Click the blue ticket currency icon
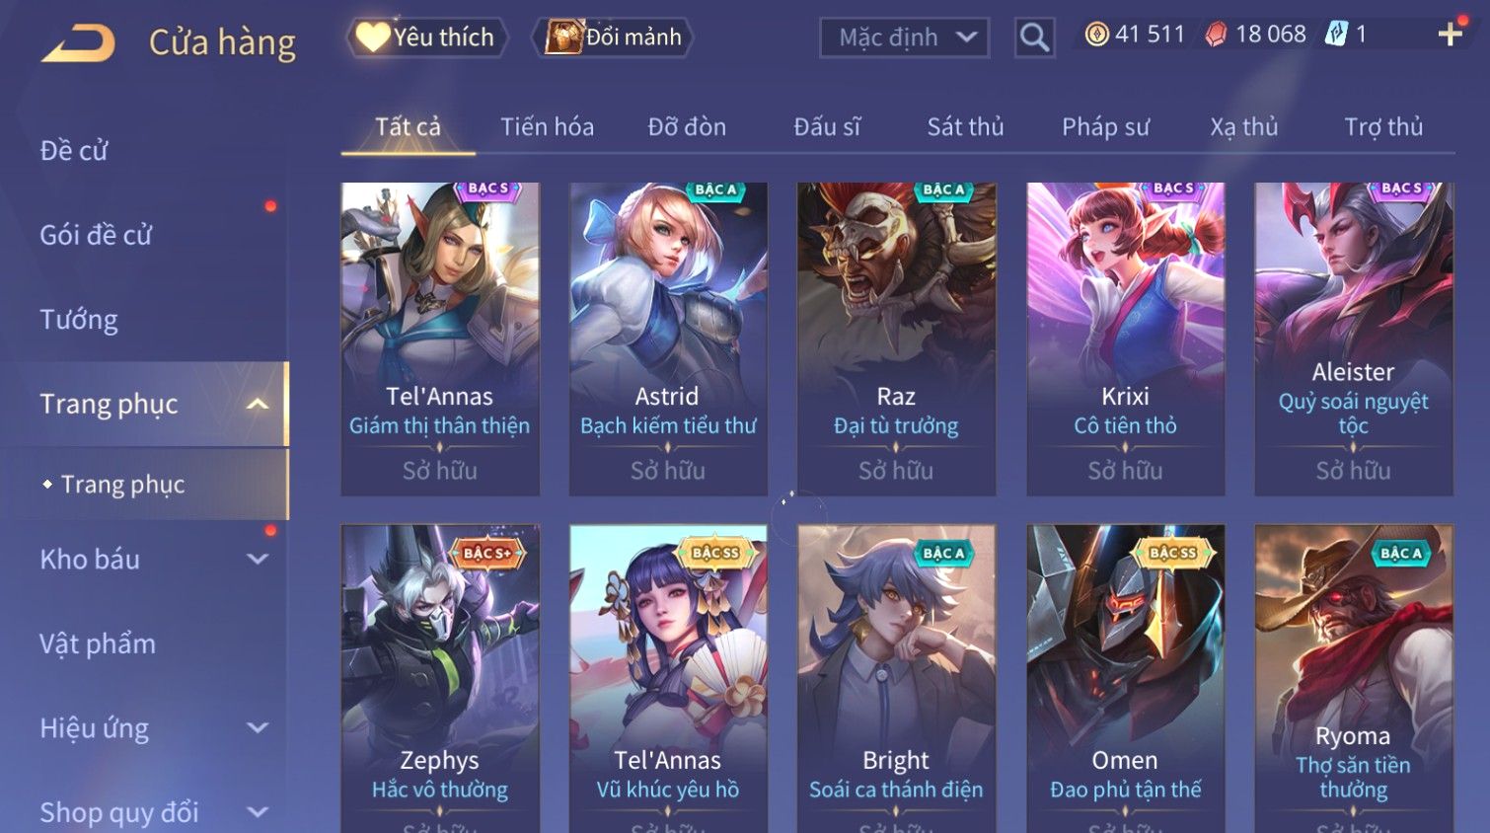The width and height of the screenshot is (1490, 833). pyautogui.click(x=1335, y=35)
